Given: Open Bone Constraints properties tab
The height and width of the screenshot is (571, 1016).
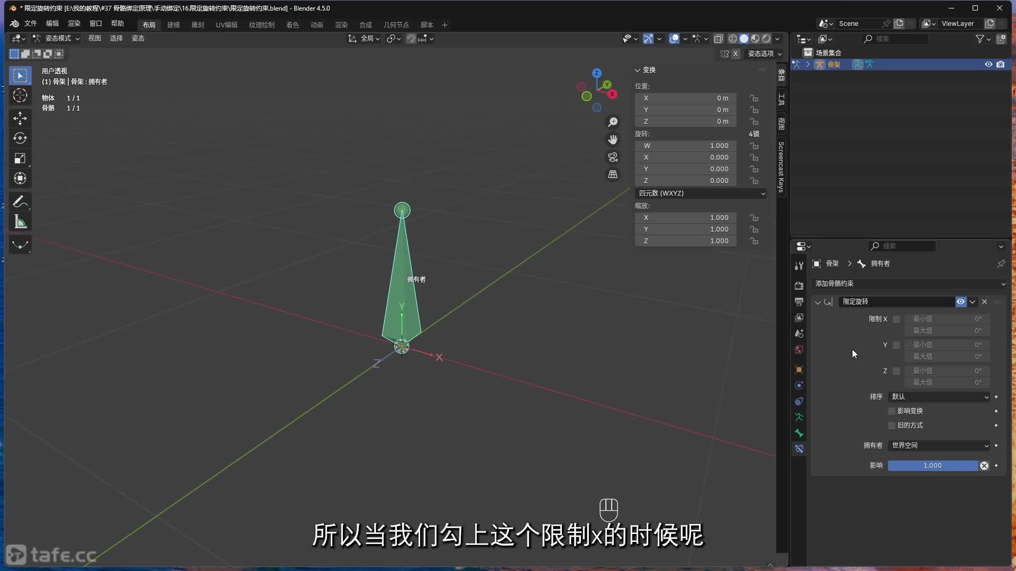Looking at the screenshot, I should pyautogui.click(x=799, y=449).
